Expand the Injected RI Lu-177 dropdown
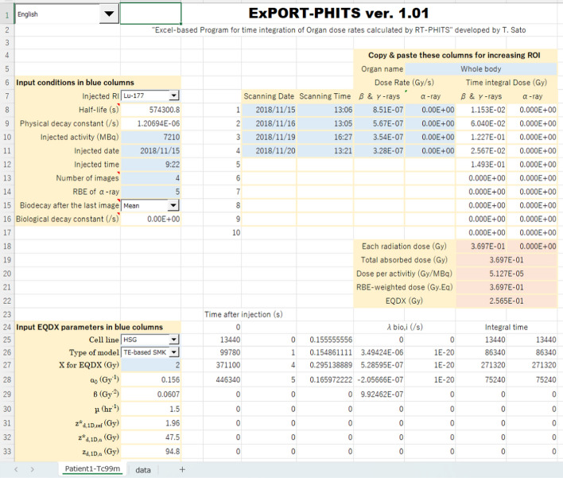 point(174,96)
